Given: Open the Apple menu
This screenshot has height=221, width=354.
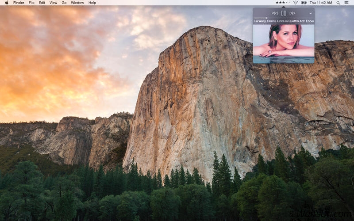Looking at the screenshot, I should pos(6,3).
